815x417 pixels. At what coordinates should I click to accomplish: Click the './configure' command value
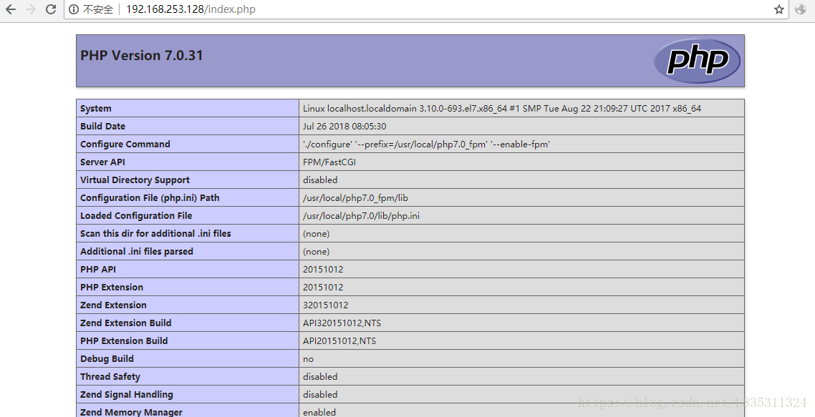tap(426, 144)
